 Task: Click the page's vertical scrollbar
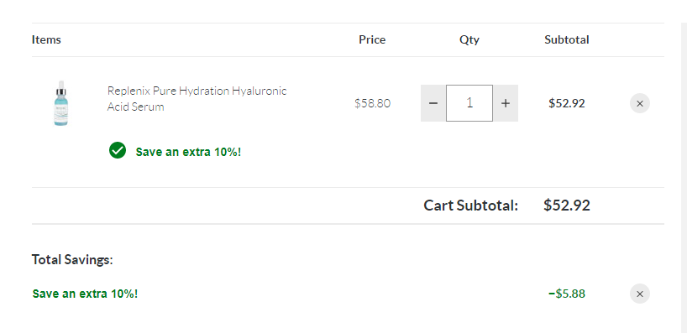pyautogui.click(x=684, y=175)
